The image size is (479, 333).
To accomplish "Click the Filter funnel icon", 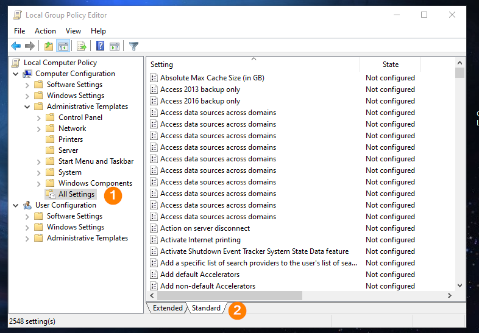I will click(x=134, y=46).
